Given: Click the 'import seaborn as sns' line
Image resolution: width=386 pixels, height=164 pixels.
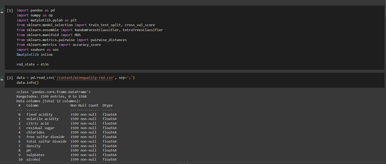Looking at the screenshot, I should pos(38,50).
